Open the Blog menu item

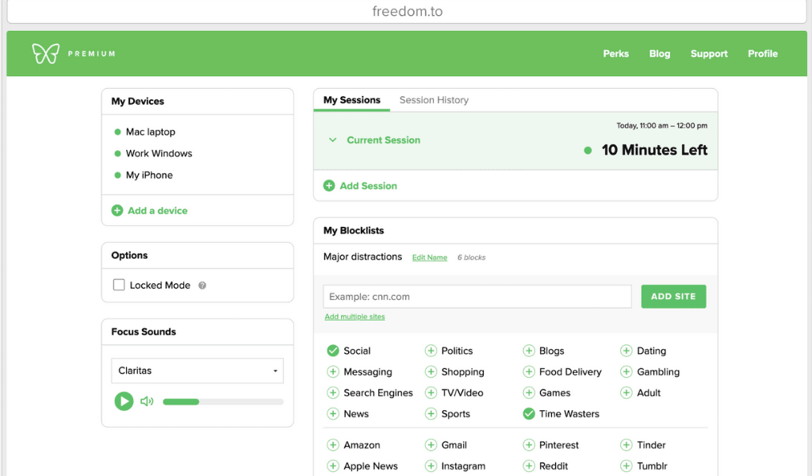pos(660,53)
